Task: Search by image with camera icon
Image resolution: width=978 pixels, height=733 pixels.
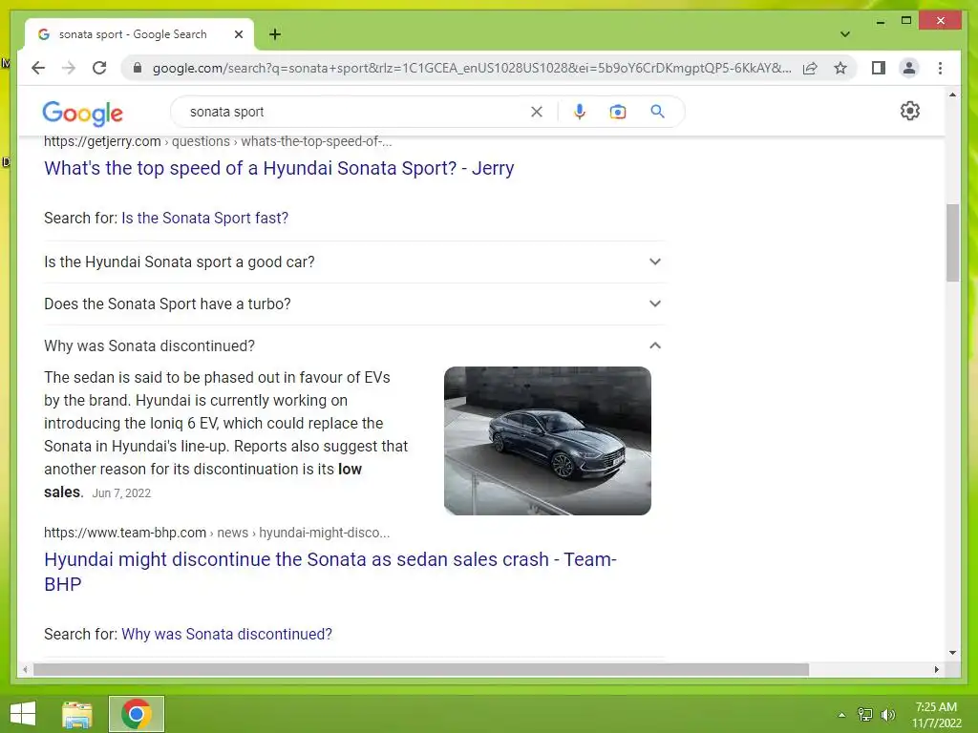Action: (618, 112)
